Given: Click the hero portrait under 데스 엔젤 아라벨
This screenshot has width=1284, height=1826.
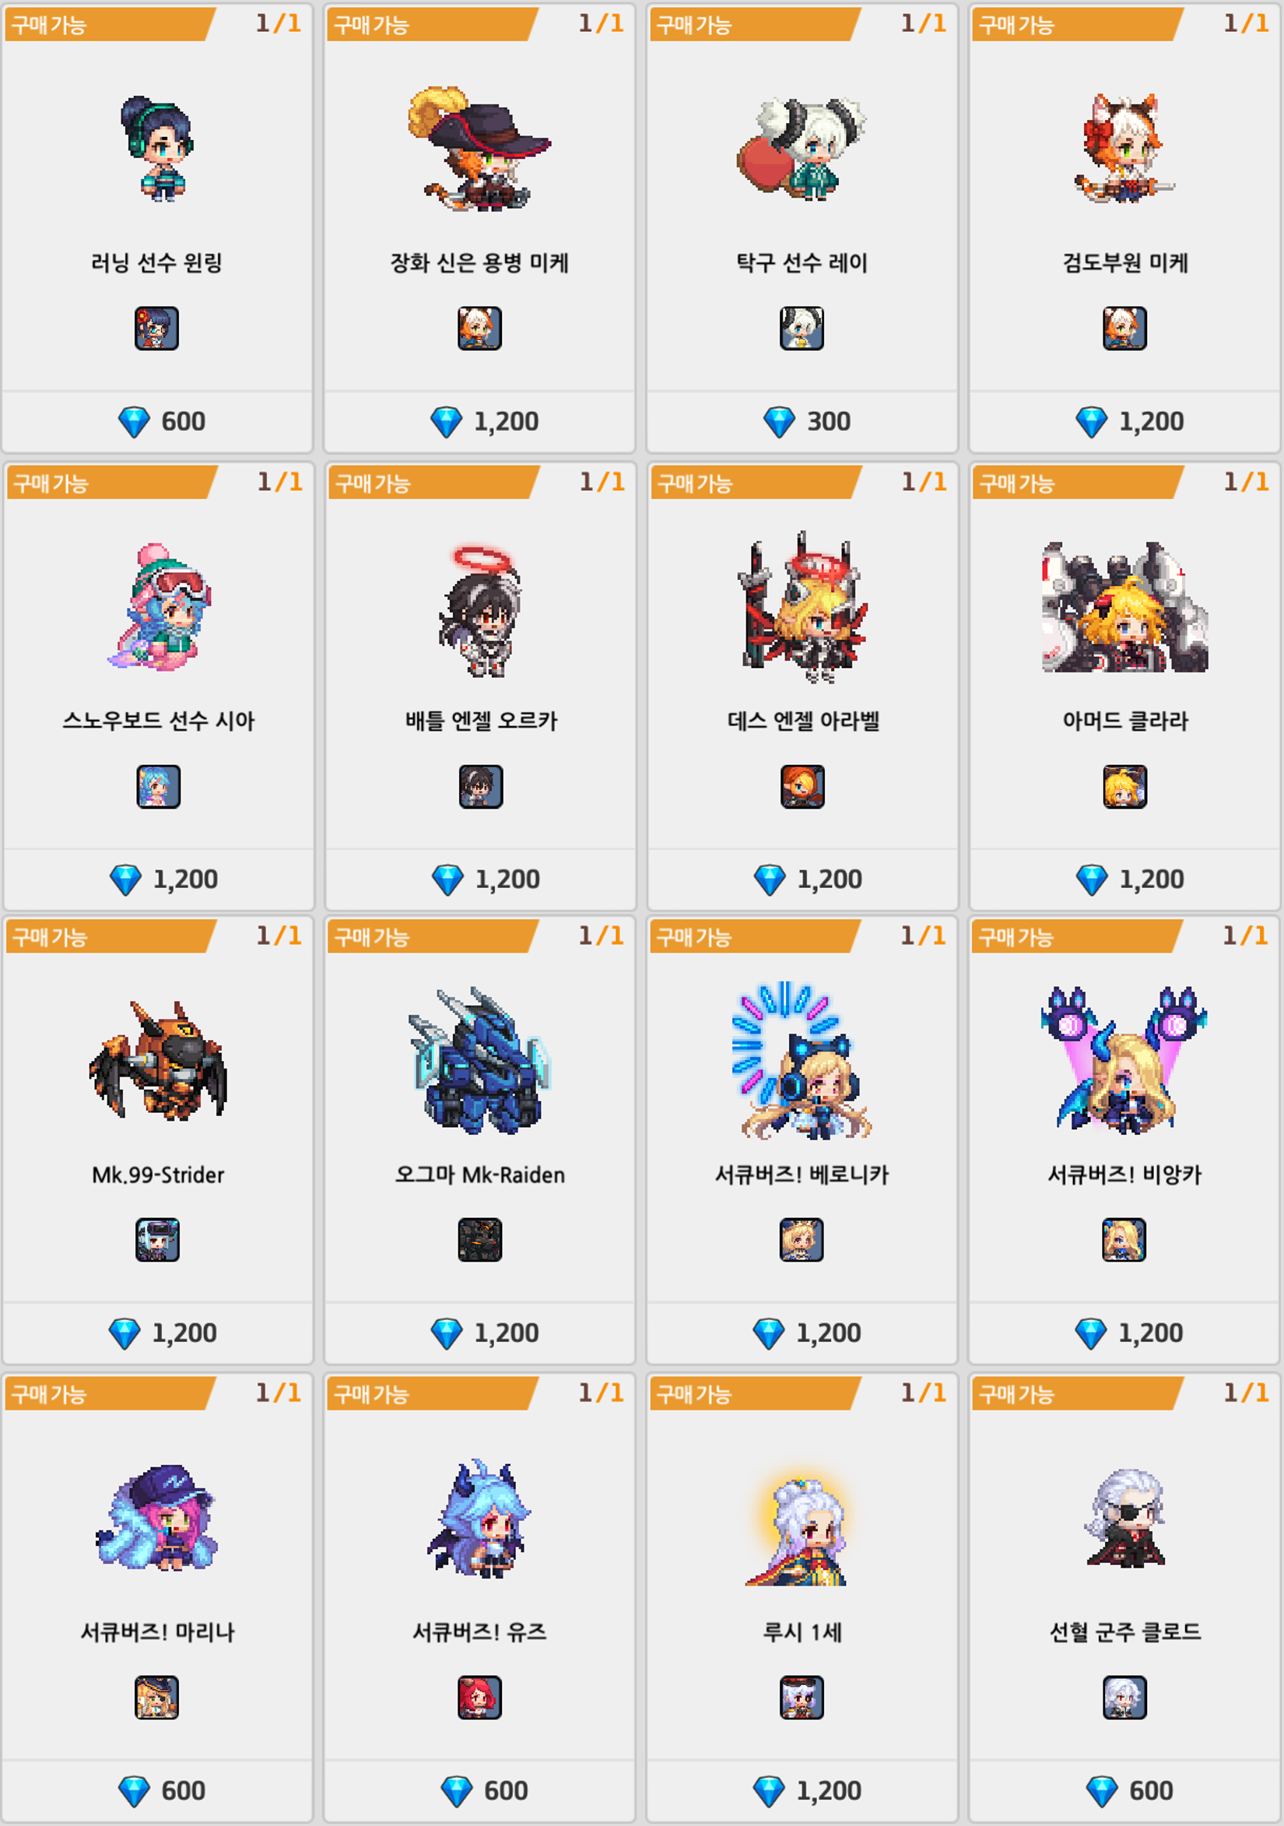Looking at the screenshot, I should point(802,787).
